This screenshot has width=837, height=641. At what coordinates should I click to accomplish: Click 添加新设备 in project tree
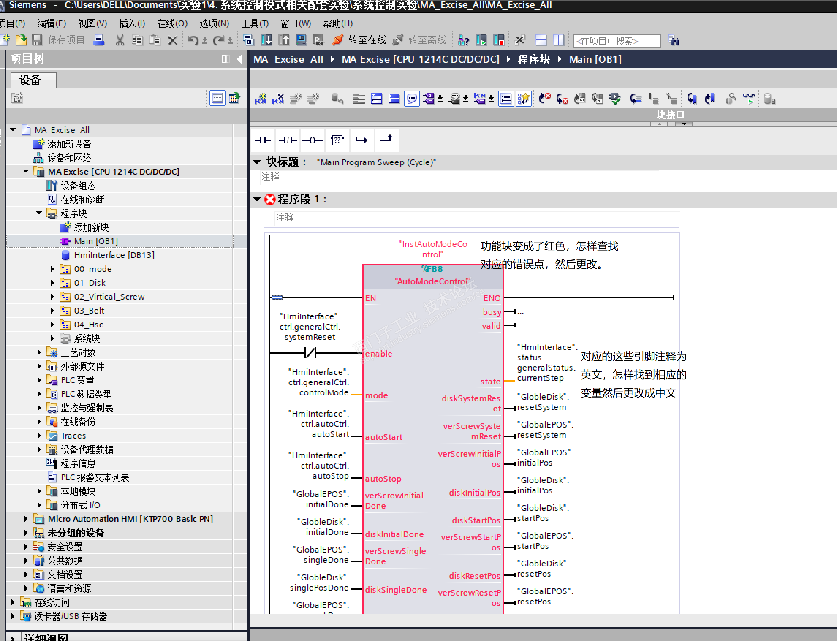point(69,144)
